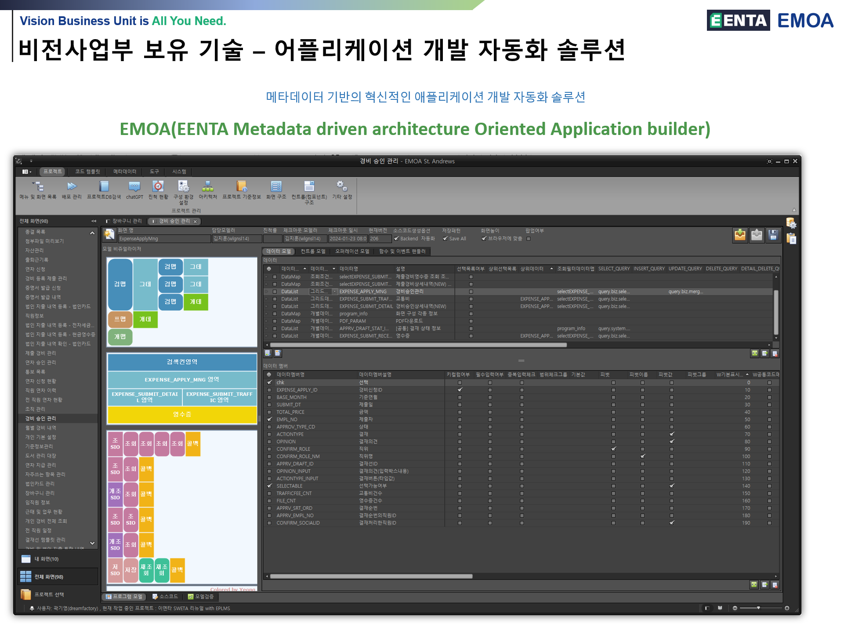The height and width of the screenshot is (631, 844).
Task: Click green column-fit icon above 데이터 멤버 panel
Action: click(x=755, y=353)
